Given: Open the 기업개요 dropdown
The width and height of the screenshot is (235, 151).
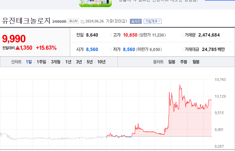Looking at the screenshot, I should pyautogui.click(x=152, y=21).
